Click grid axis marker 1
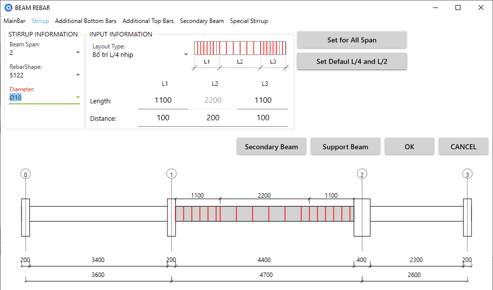493x290 pixels. (x=171, y=174)
